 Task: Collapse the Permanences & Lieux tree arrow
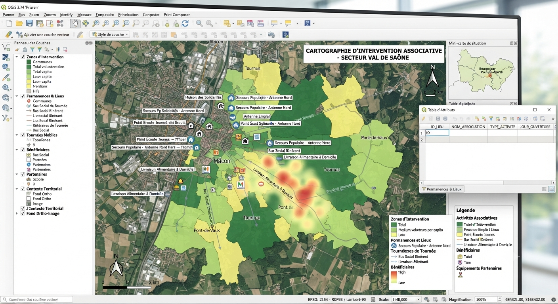pyautogui.click(x=17, y=96)
